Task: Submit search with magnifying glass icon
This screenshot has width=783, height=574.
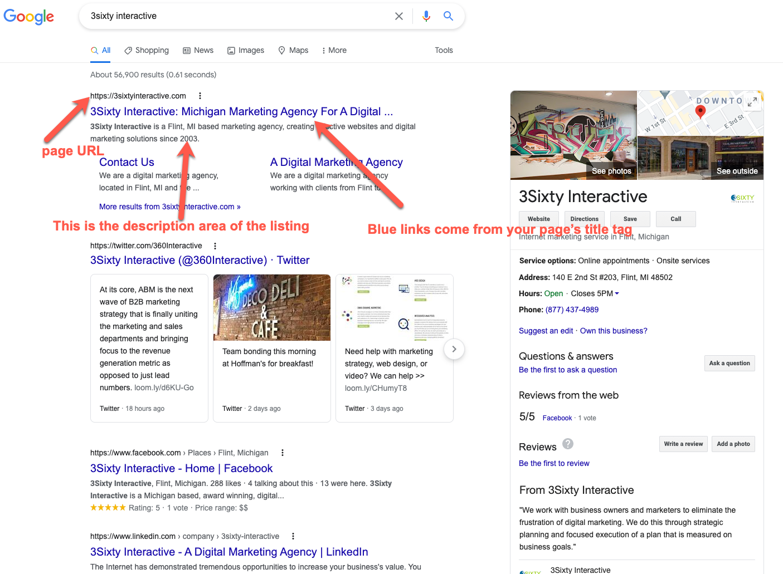Action: click(448, 16)
